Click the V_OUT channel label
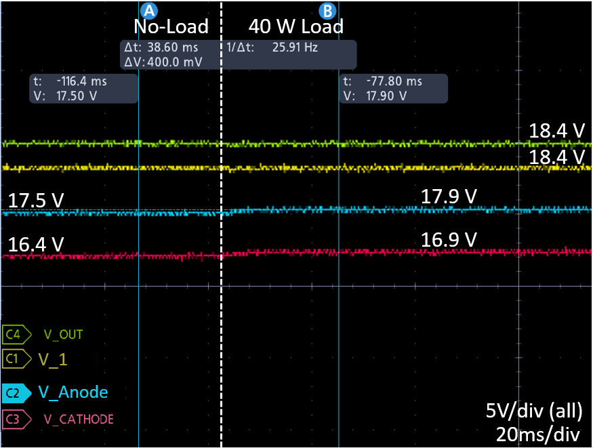The width and height of the screenshot is (593, 448). [63, 334]
